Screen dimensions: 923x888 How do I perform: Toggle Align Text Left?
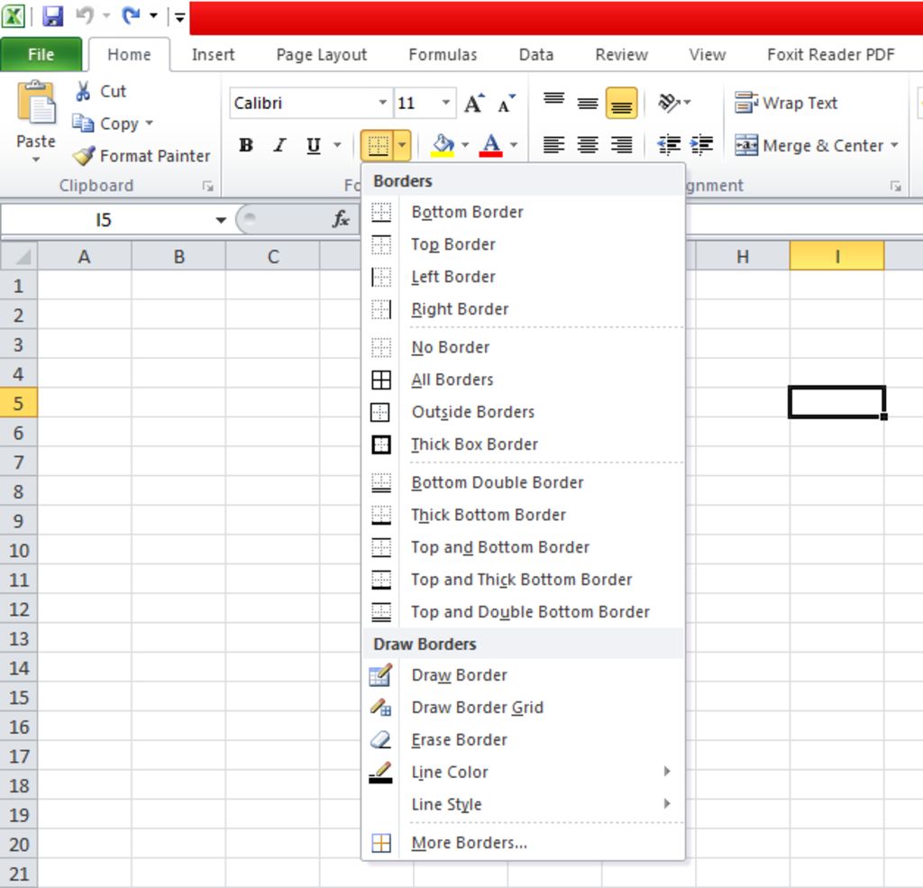[x=554, y=145]
